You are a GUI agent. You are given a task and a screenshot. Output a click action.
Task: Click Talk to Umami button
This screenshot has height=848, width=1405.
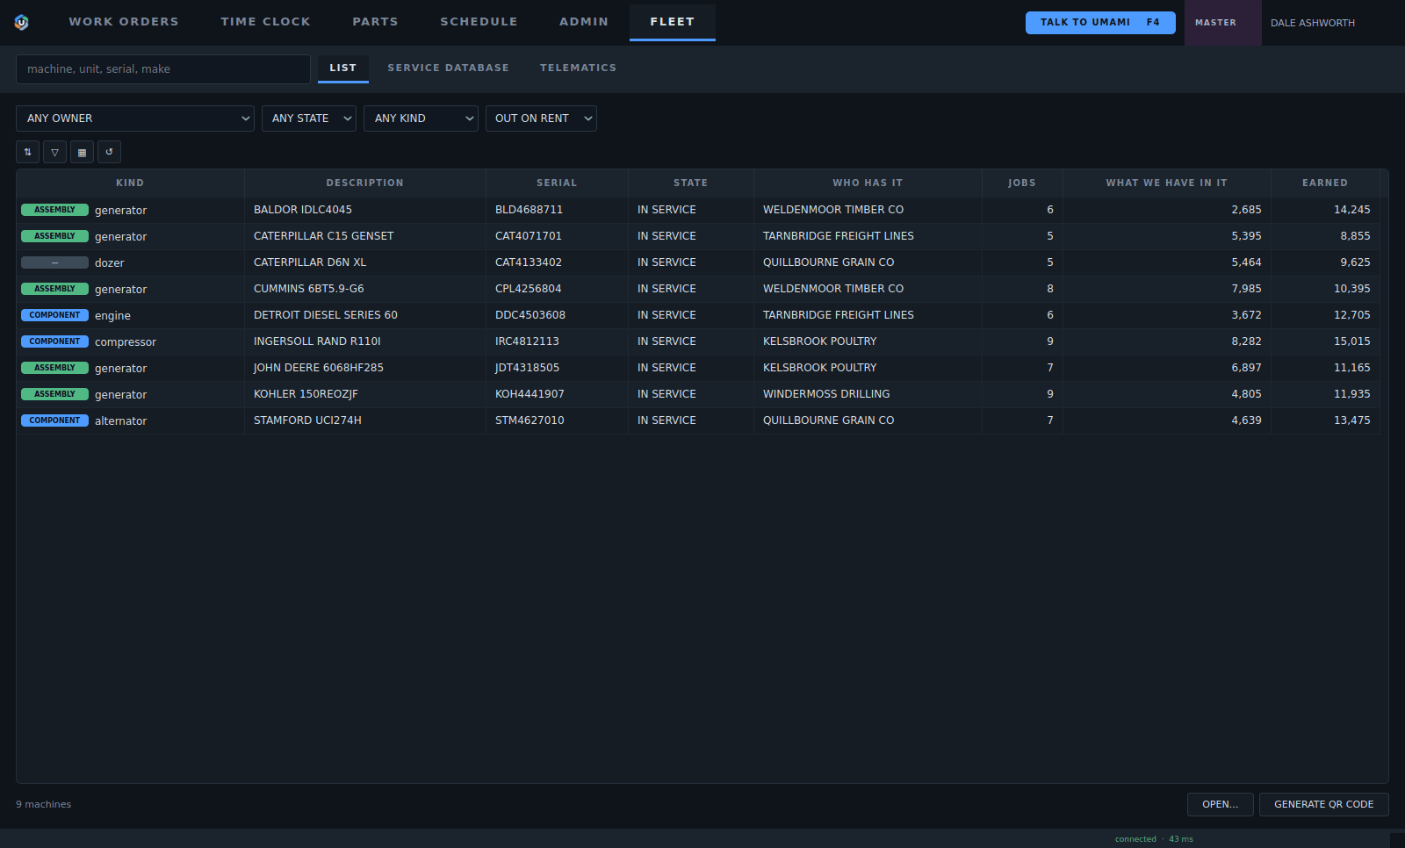tap(1100, 23)
